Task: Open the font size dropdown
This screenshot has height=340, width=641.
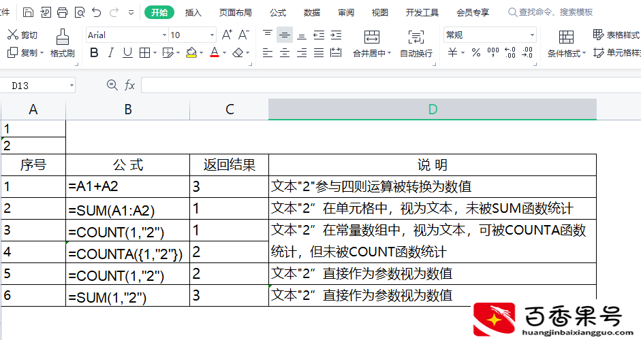Action: coord(212,35)
